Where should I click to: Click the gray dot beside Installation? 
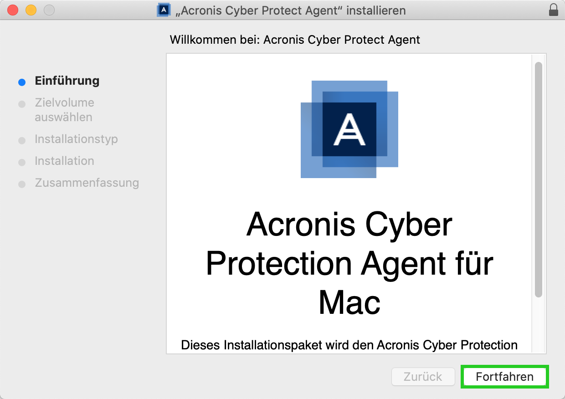(22, 162)
